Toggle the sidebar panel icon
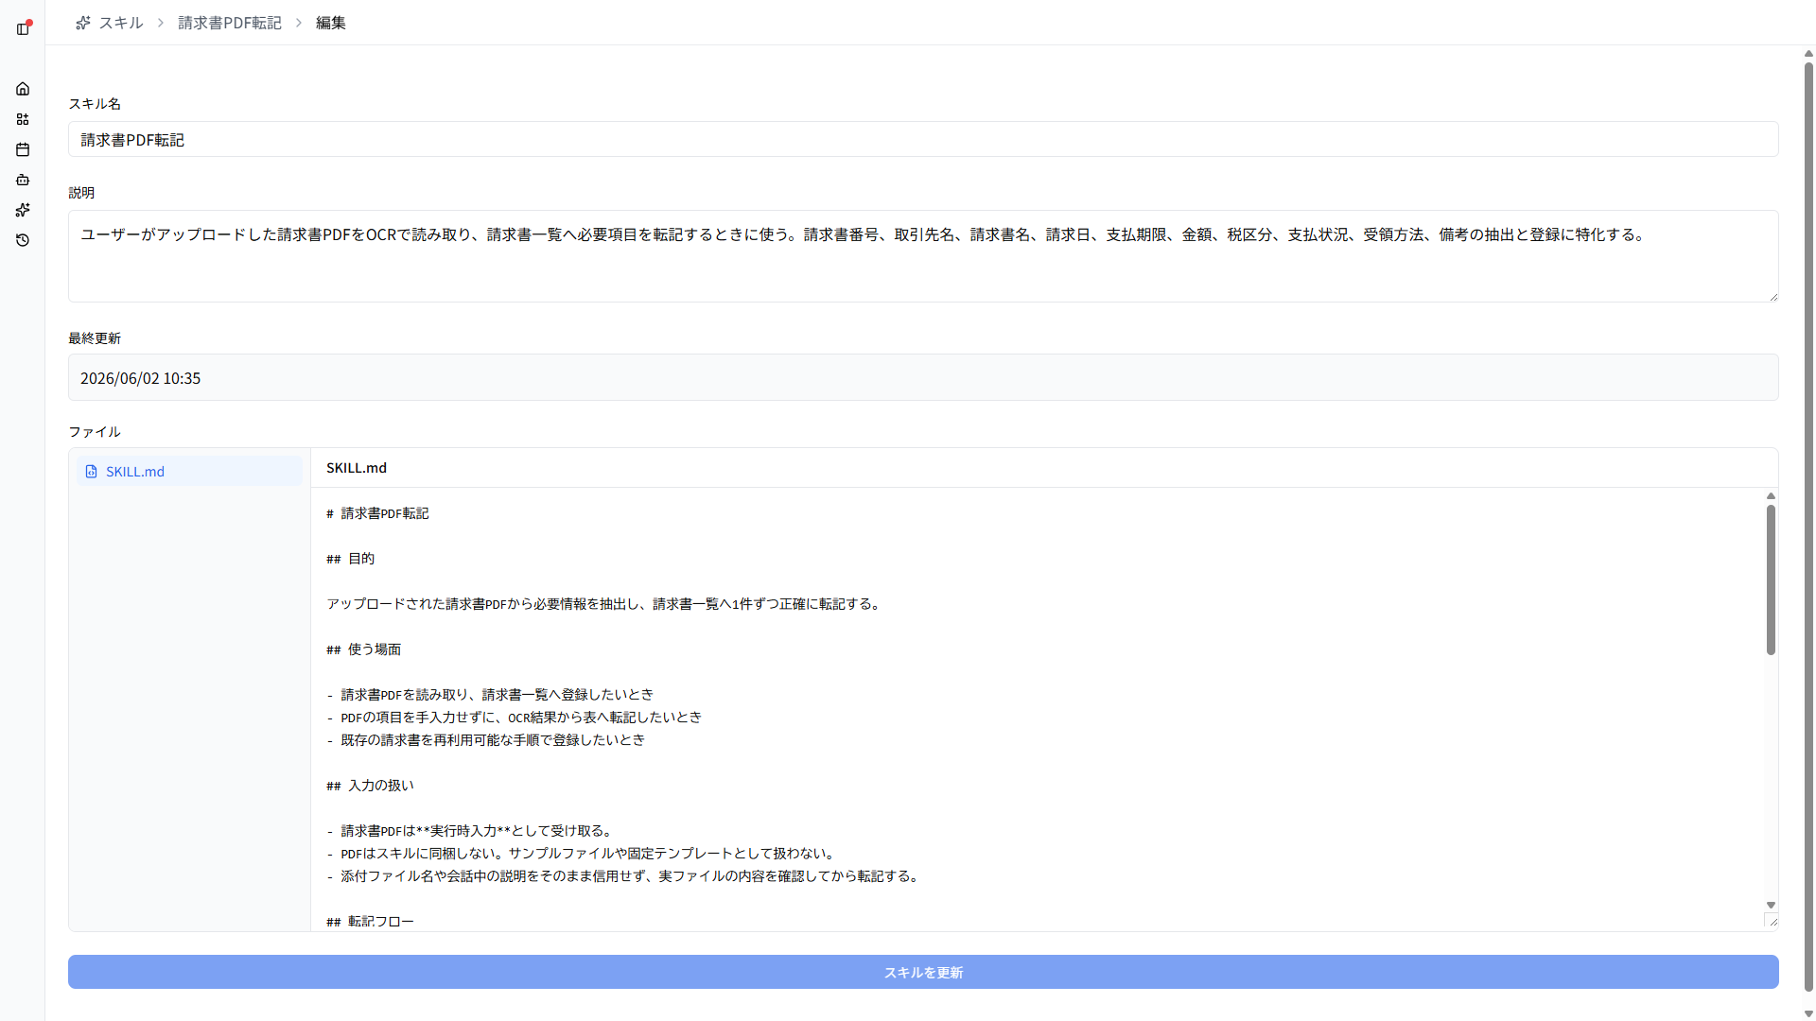 click(23, 28)
